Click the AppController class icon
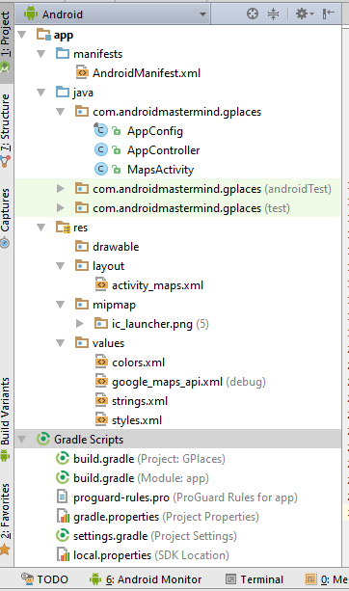The height and width of the screenshot is (591, 349). click(100, 150)
